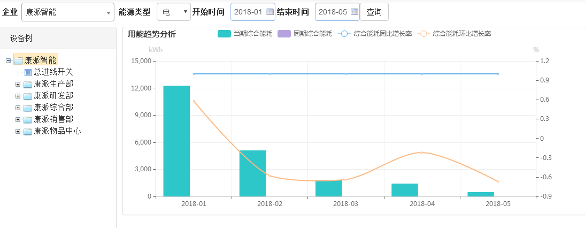The width and height of the screenshot is (585, 228).
Task: Click the 查询 query button
Action: (x=374, y=12)
